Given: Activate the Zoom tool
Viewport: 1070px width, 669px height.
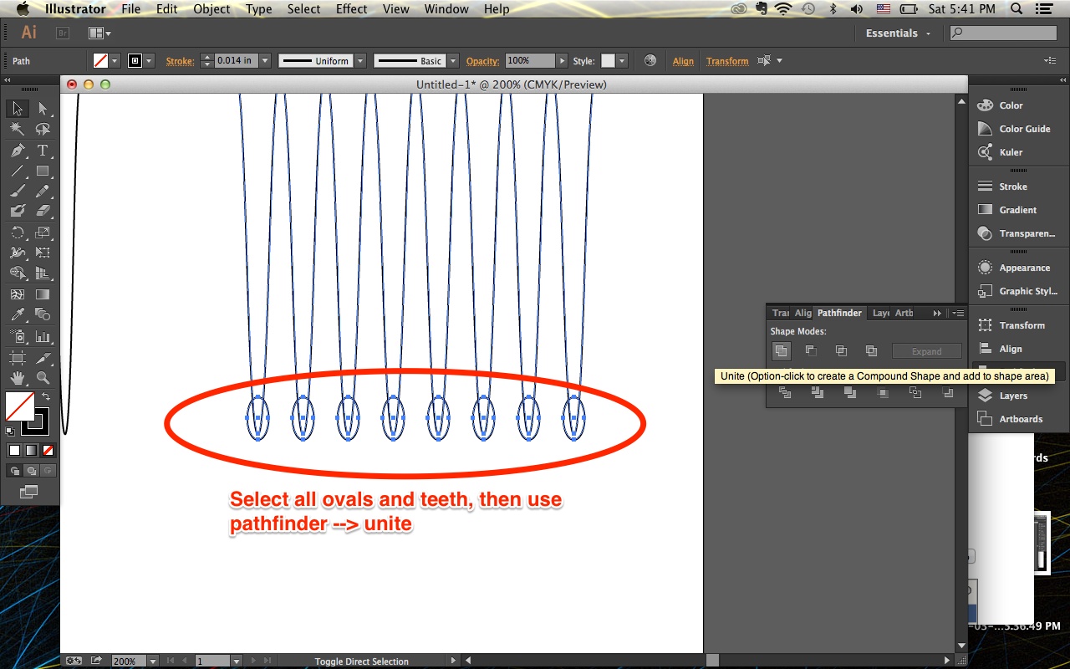Looking at the screenshot, I should tap(43, 377).
